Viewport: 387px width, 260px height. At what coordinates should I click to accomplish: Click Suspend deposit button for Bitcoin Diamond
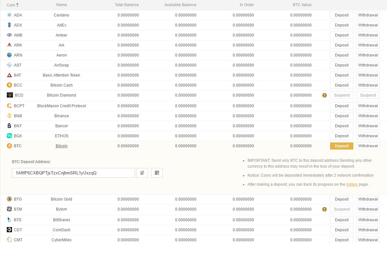[342, 95]
